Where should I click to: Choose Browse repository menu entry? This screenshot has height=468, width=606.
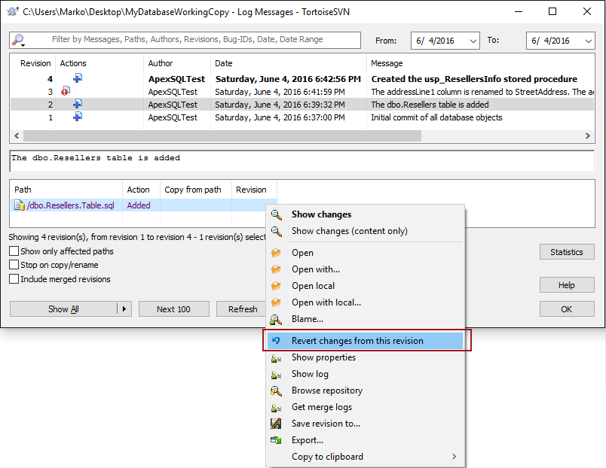pyautogui.click(x=366, y=391)
